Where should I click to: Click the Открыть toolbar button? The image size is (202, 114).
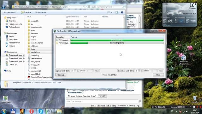click(26, 12)
